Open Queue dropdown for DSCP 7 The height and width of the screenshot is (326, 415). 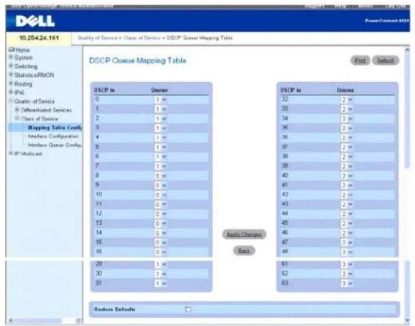161,166
